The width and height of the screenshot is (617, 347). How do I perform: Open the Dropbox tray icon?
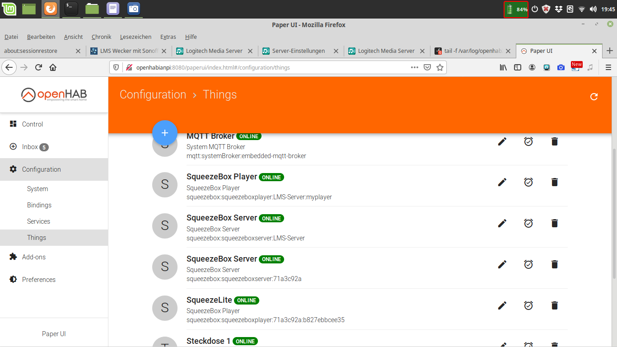point(558,9)
